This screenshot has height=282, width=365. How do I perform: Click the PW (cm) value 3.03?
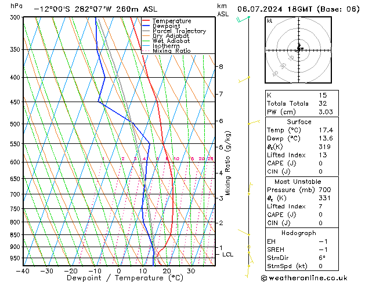326,112
